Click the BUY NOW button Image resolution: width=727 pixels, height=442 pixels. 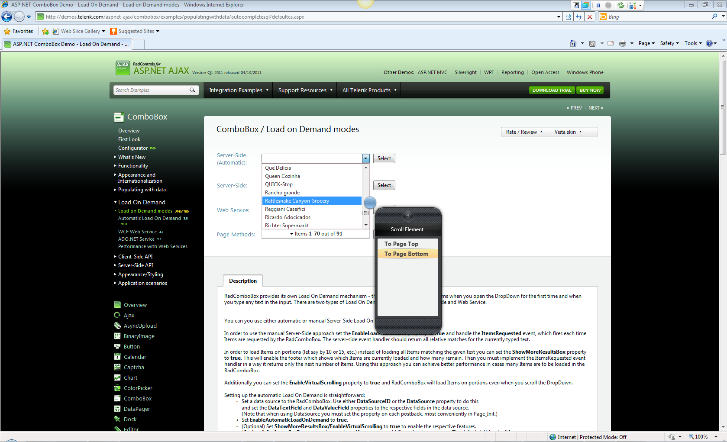pos(590,90)
